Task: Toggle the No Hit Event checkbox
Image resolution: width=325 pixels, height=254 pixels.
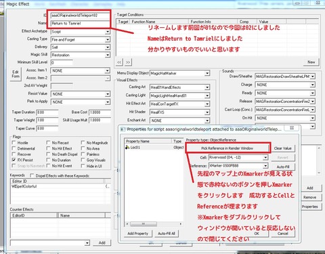Action: (x=48, y=166)
